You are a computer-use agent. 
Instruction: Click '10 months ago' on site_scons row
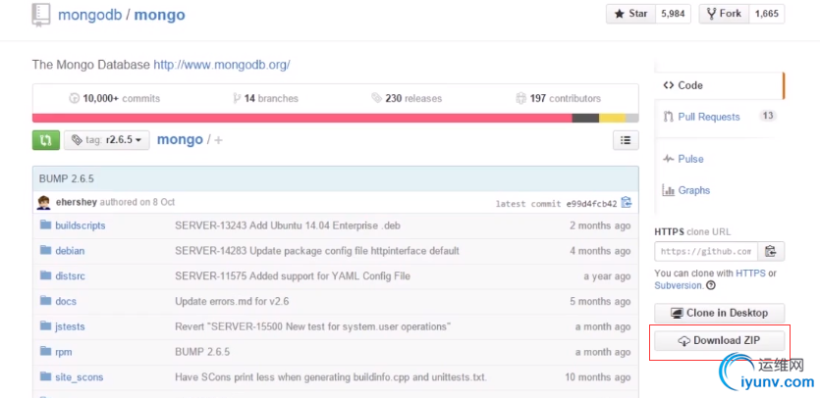pos(598,377)
